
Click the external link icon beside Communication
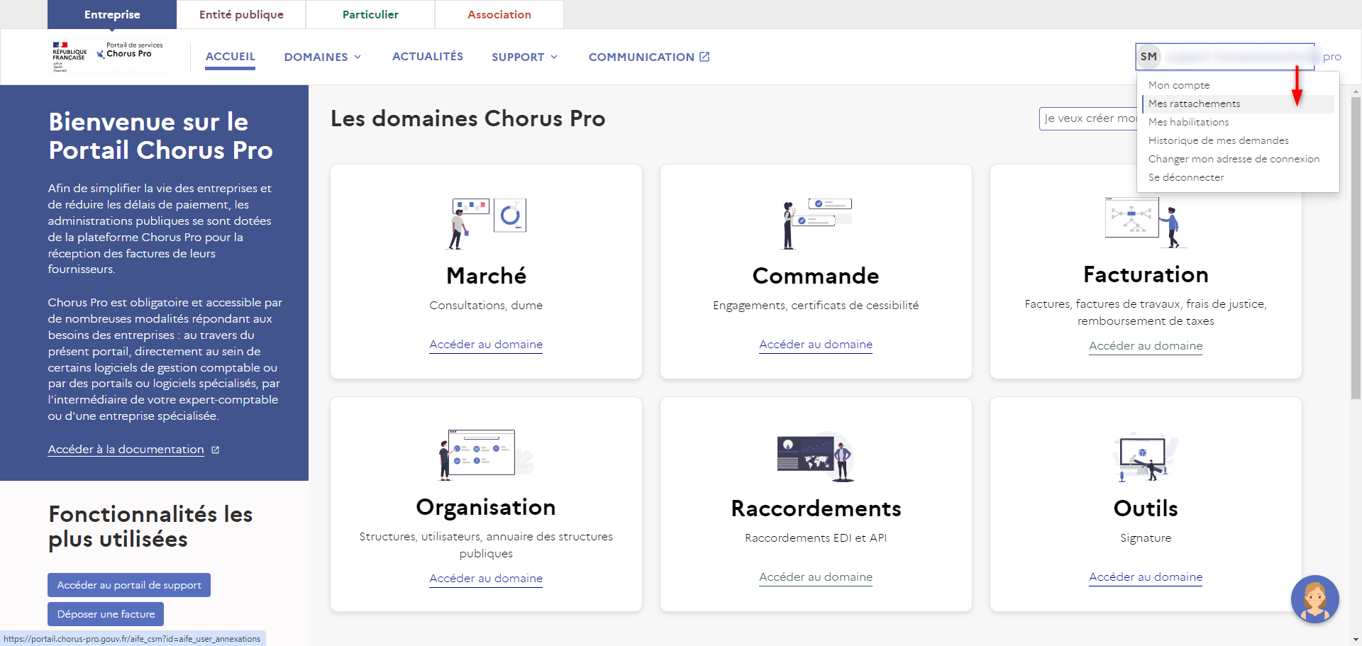(704, 57)
